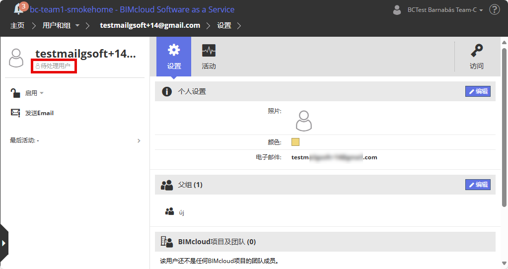Click 发送Email action
508x269 pixels.
(40, 113)
